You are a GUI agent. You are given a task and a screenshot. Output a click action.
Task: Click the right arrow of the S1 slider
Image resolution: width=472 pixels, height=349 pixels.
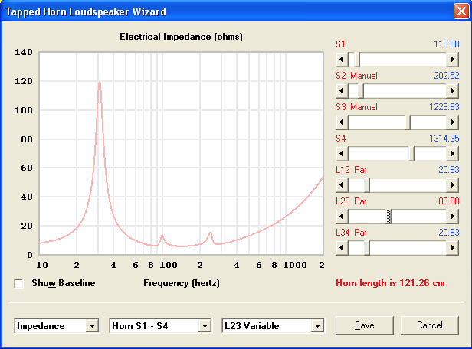click(452, 60)
